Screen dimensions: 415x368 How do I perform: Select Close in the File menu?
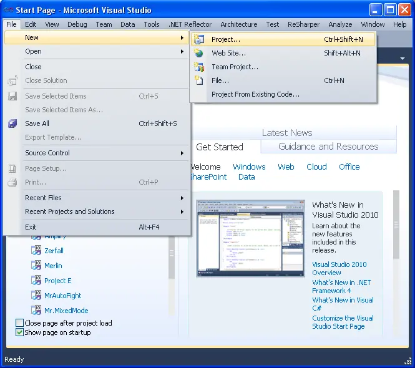click(97, 67)
